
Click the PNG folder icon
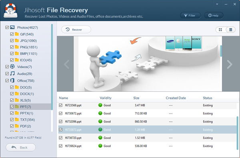point(17,47)
